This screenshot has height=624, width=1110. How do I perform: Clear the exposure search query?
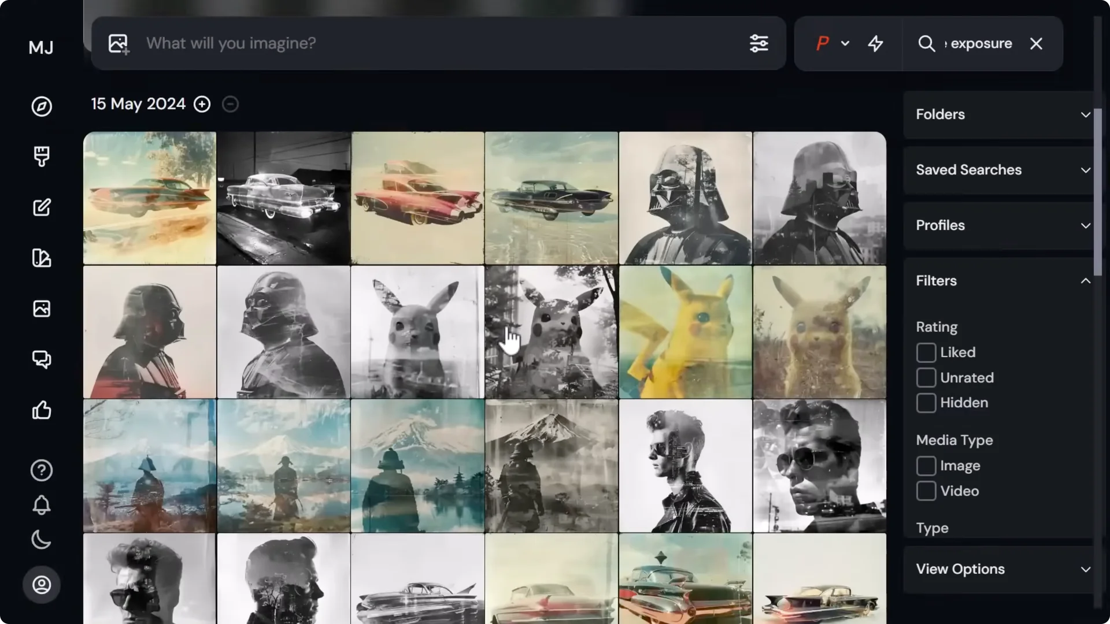click(1036, 43)
